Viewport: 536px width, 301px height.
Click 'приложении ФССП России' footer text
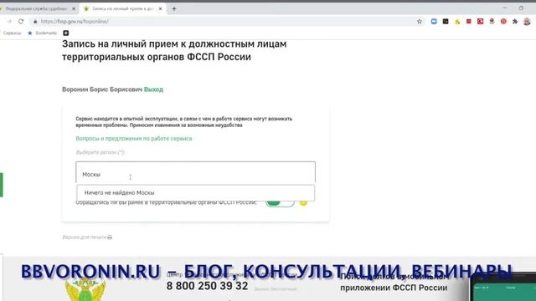point(394,288)
